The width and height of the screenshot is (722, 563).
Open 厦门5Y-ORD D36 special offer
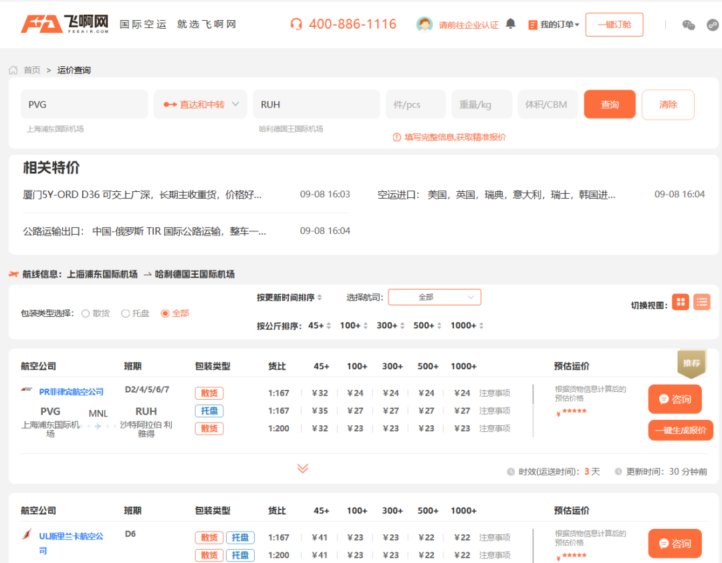[x=142, y=195]
